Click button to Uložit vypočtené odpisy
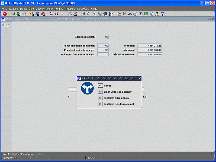The image size is (216, 162). 100,92
